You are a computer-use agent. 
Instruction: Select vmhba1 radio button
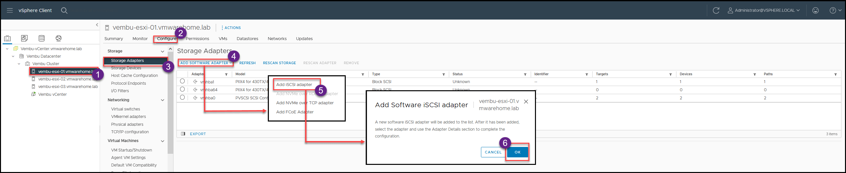pyautogui.click(x=182, y=81)
